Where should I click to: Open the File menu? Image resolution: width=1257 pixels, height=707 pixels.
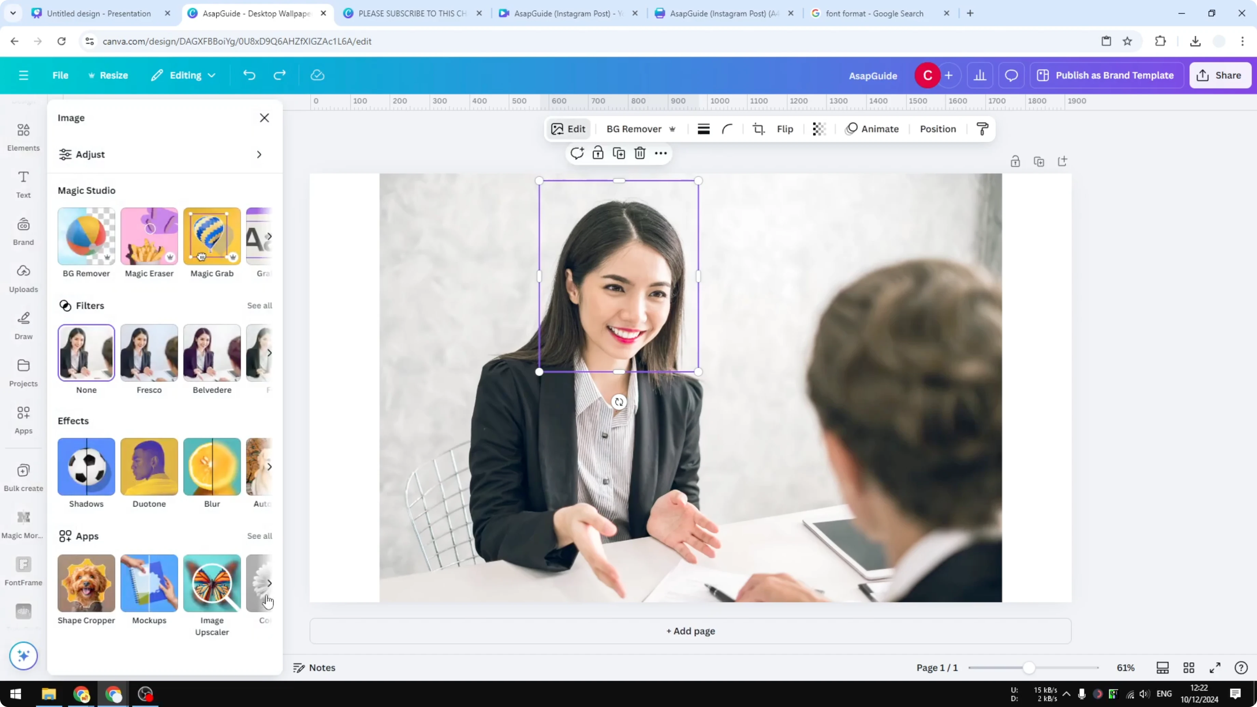pos(60,75)
